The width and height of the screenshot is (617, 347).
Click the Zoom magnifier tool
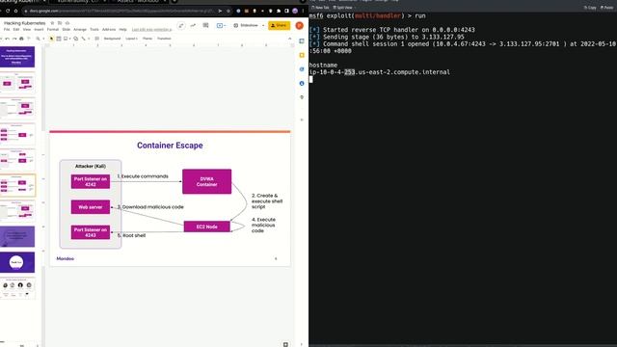[x=38, y=39]
